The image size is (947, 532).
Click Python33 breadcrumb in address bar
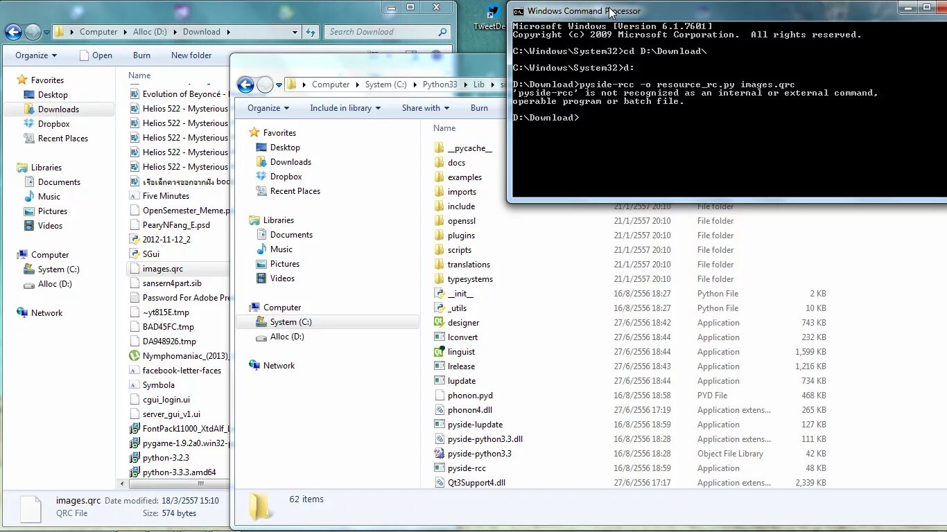click(440, 85)
